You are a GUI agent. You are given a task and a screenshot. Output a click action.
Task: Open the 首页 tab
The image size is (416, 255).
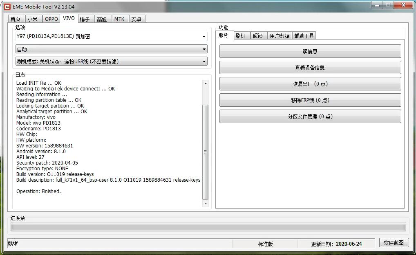tap(16, 19)
